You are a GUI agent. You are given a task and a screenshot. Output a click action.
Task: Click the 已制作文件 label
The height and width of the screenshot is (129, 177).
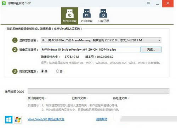80,98
